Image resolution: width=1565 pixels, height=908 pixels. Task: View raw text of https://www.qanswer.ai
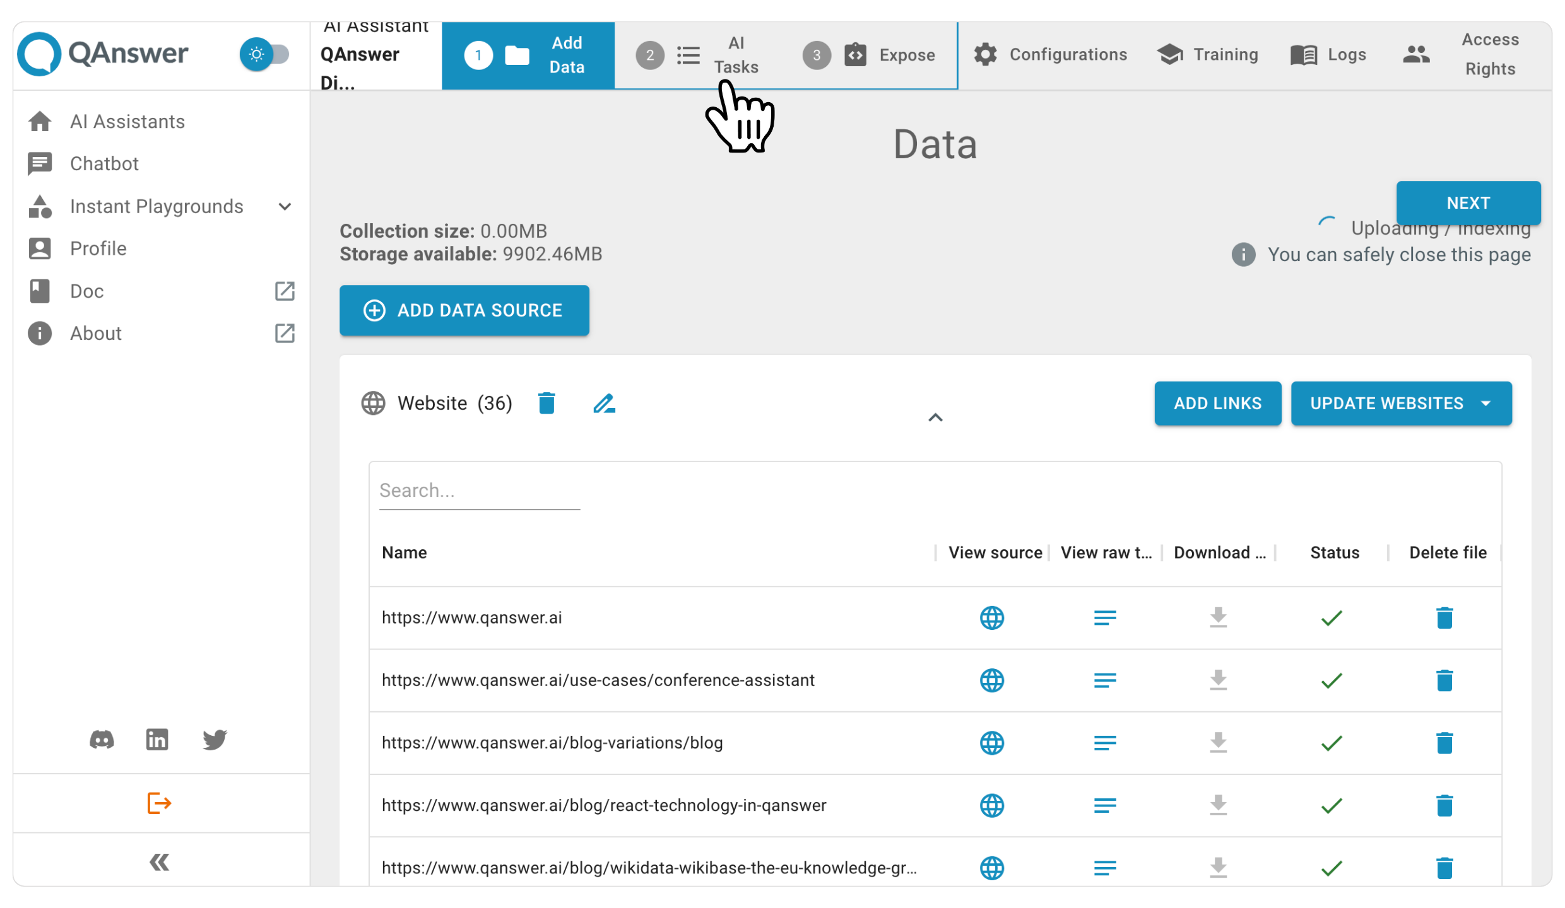[x=1105, y=617]
